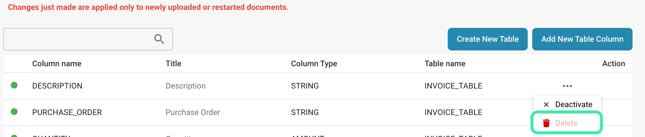Click green status dot of PURCHASE_ORDER row
This screenshot has width=645, height=137.
[x=14, y=112]
